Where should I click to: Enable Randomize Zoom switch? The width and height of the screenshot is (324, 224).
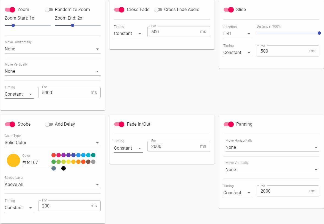tap(49, 10)
